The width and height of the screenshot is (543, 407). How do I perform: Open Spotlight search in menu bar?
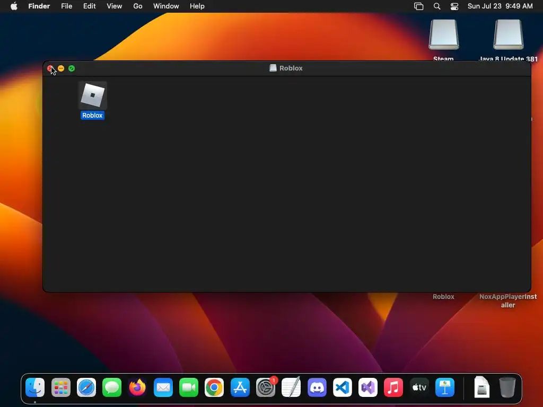tap(437, 6)
